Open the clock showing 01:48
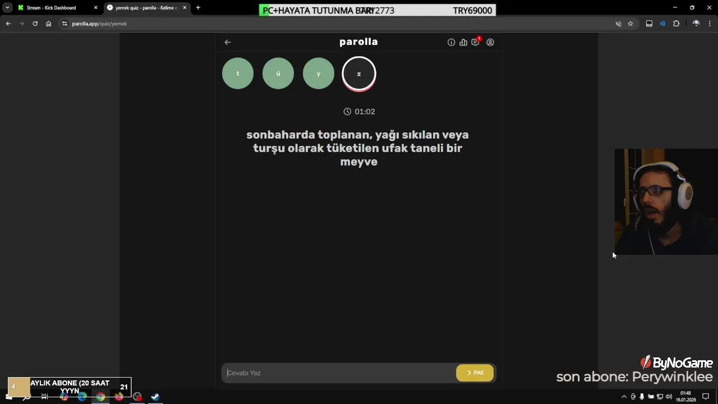The width and height of the screenshot is (718, 404). click(x=685, y=397)
